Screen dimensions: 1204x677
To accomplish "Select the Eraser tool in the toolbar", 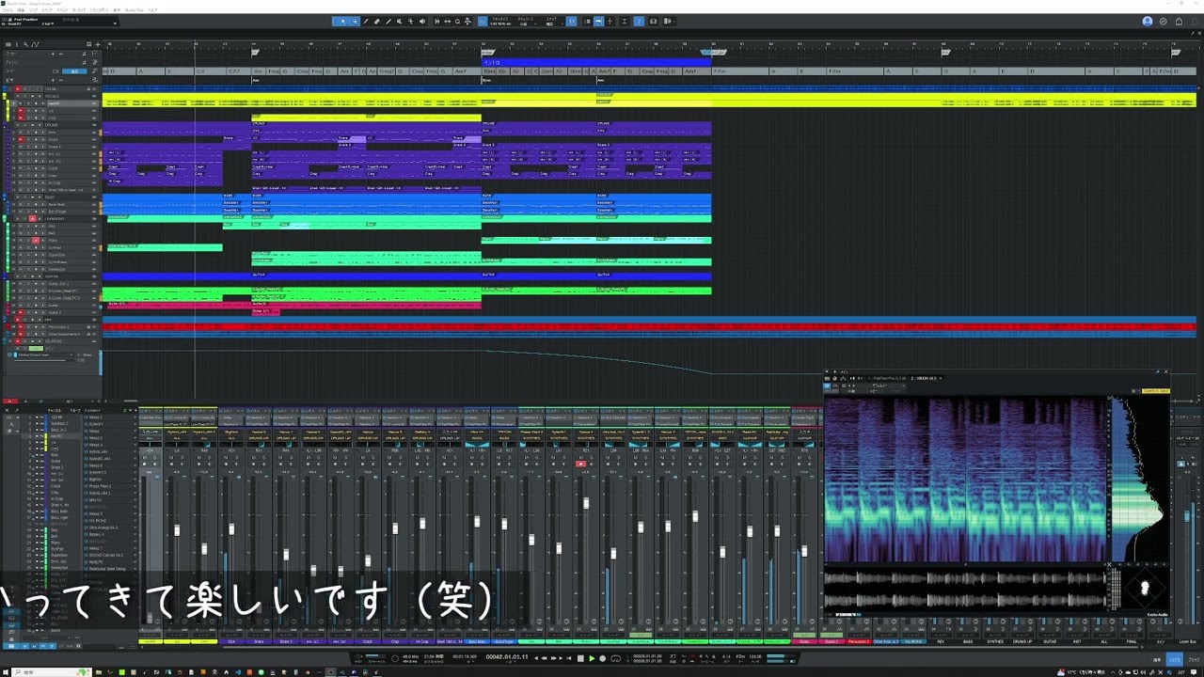I will coord(377,22).
